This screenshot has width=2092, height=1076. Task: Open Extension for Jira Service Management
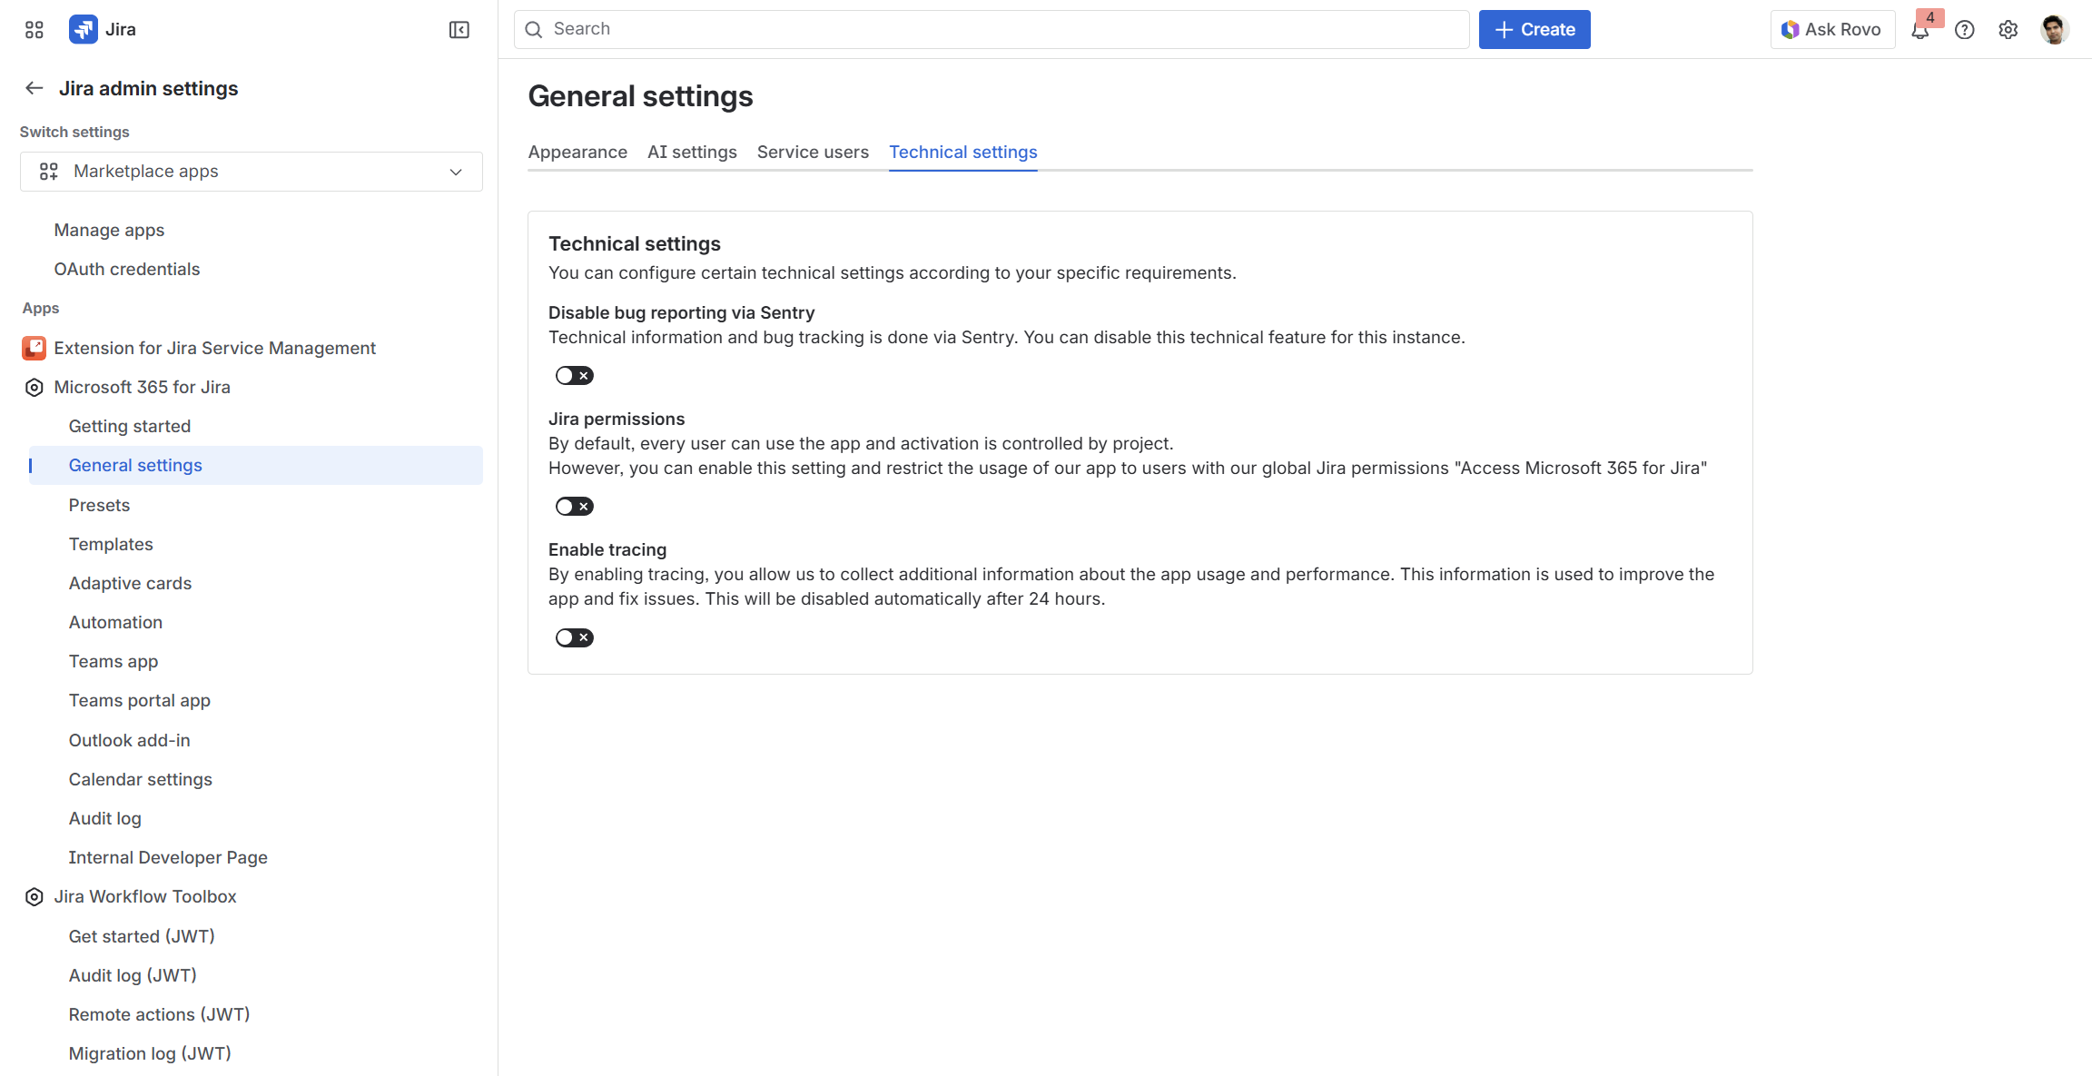[214, 349]
